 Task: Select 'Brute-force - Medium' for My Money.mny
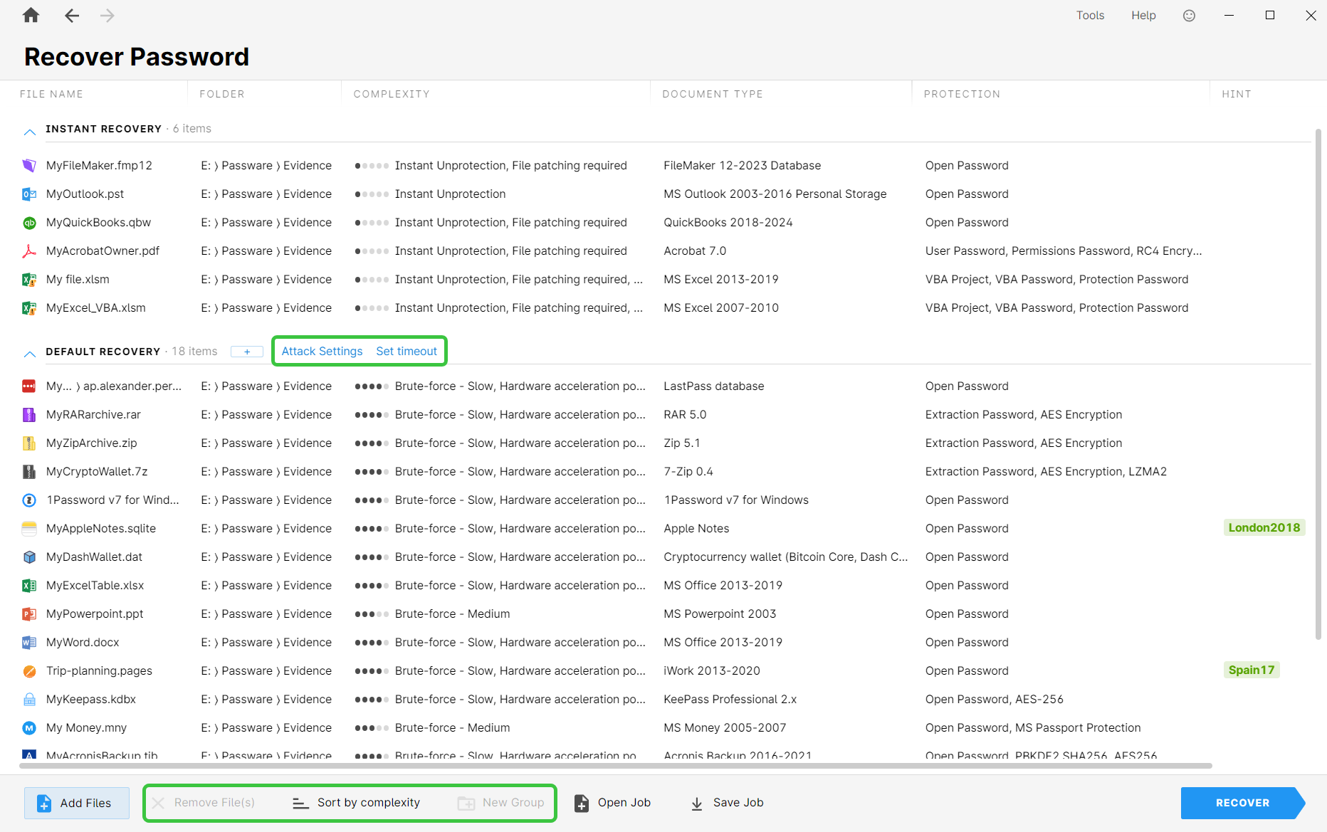click(452, 727)
